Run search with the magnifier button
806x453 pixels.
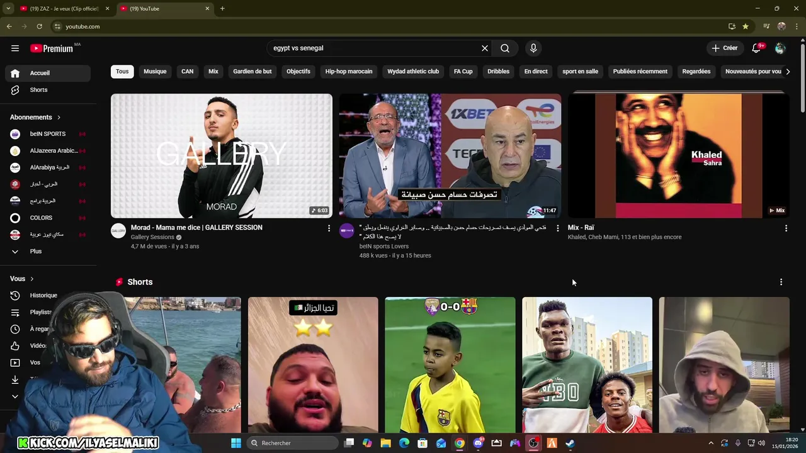tap(505, 48)
